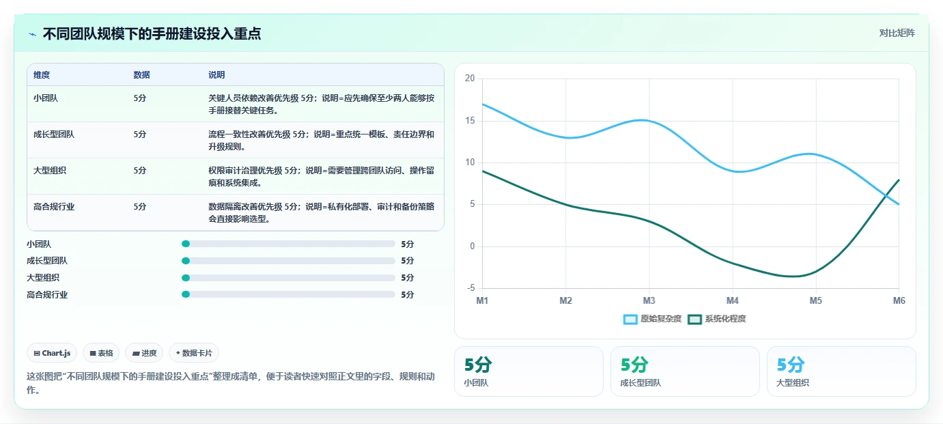Click the 5分 value in the 成长型团队 table row
943x424 pixels.
[x=140, y=134]
